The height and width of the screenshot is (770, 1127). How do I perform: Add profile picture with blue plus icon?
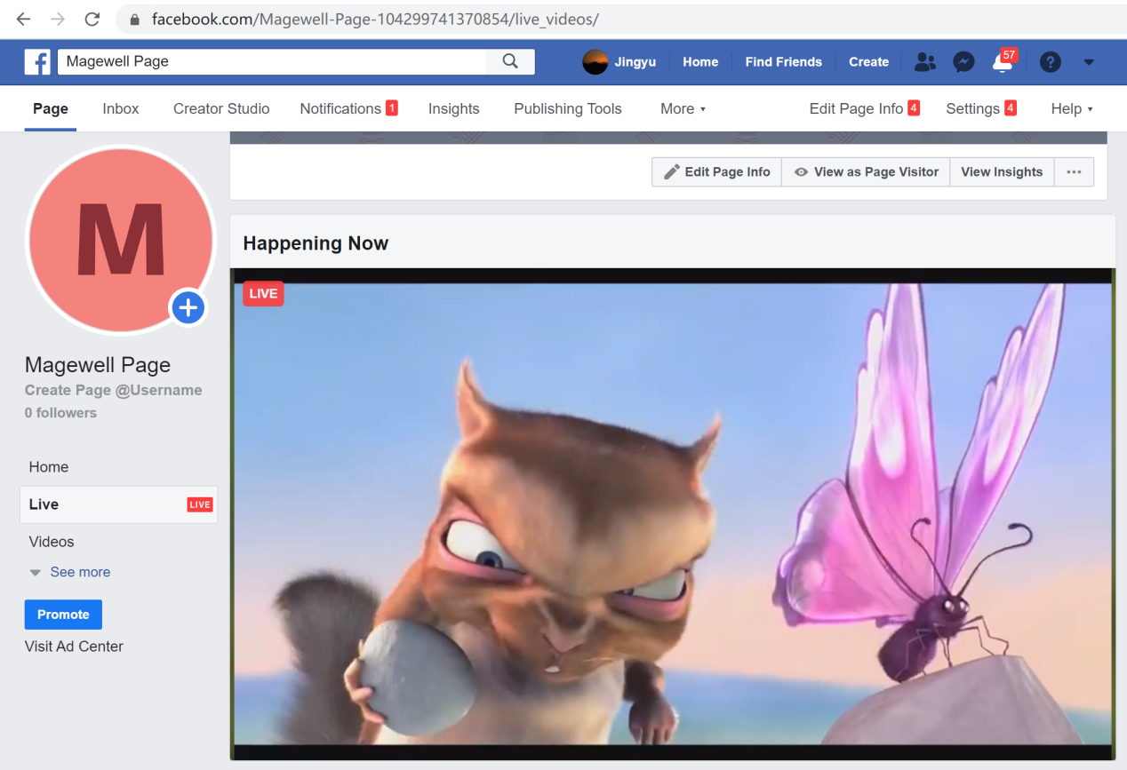pyautogui.click(x=188, y=308)
